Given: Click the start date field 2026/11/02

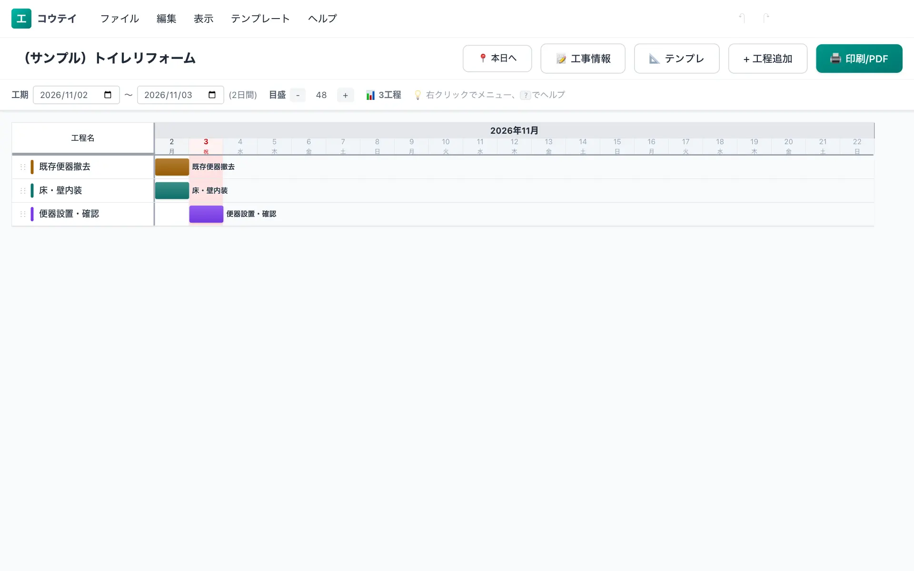Looking at the screenshot, I should 76,95.
